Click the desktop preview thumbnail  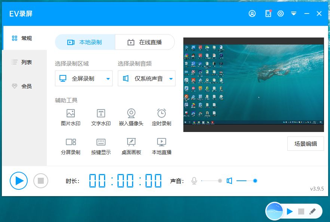point(253,84)
